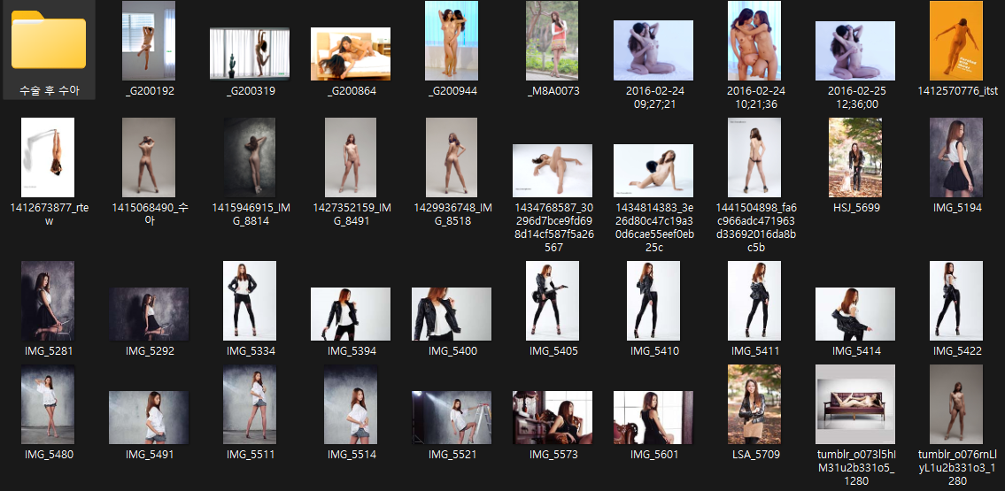Select file 1427352159_IMG_8491

[x=351, y=157]
